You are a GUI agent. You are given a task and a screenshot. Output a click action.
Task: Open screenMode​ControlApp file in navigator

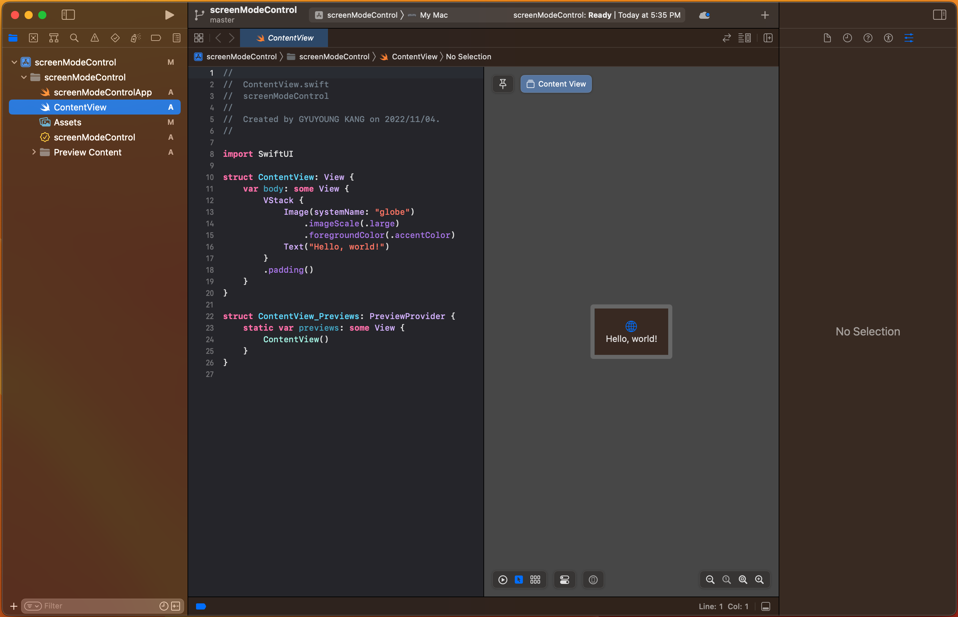click(x=103, y=92)
